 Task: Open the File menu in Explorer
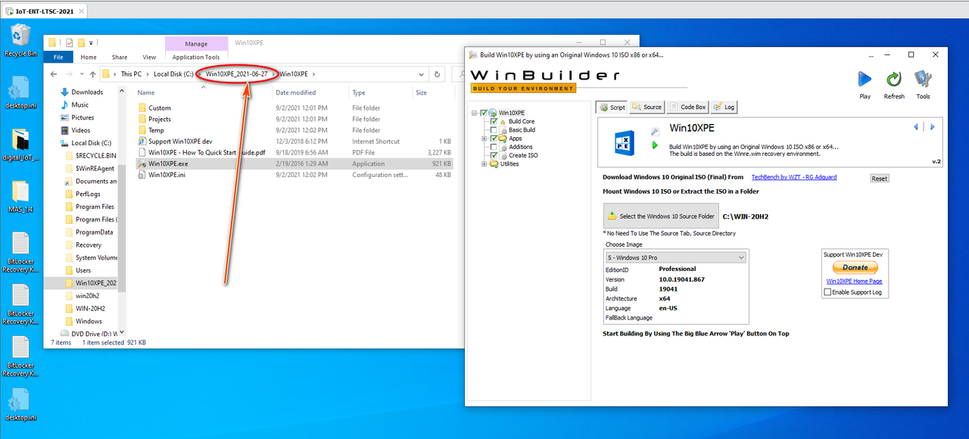tap(58, 57)
